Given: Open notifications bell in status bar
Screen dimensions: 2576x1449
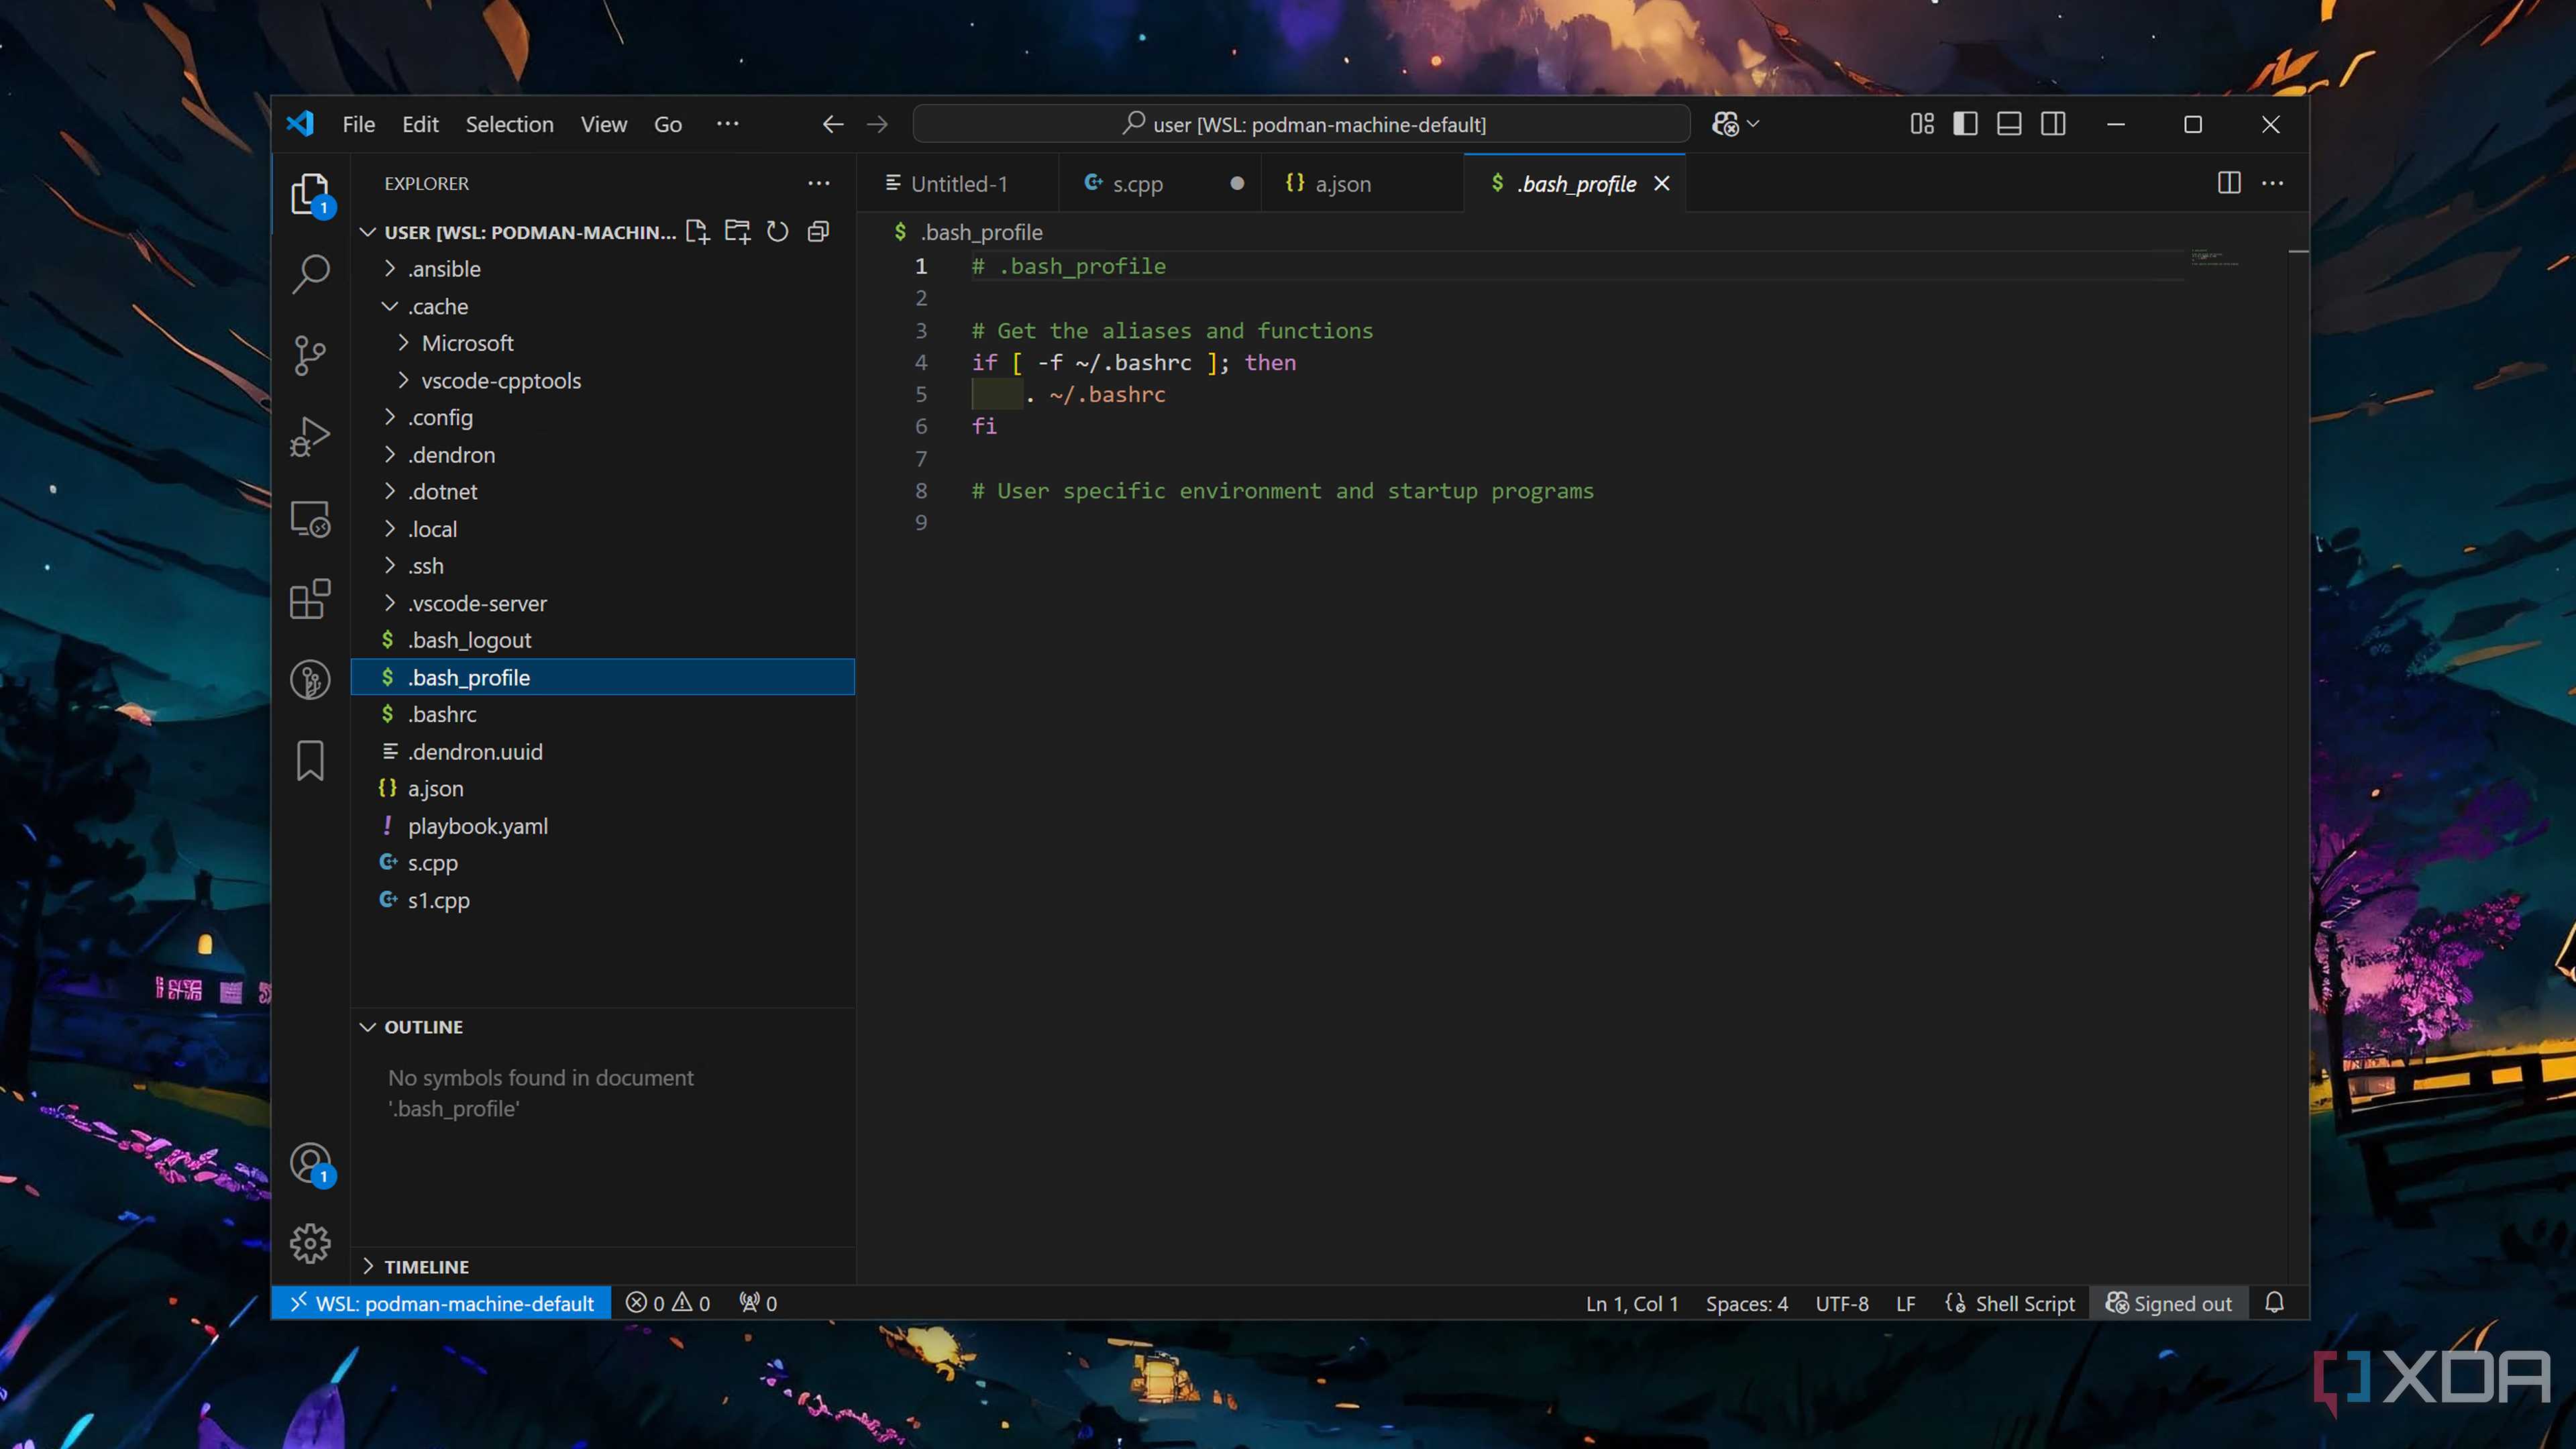Looking at the screenshot, I should tap(2274, 1303).
